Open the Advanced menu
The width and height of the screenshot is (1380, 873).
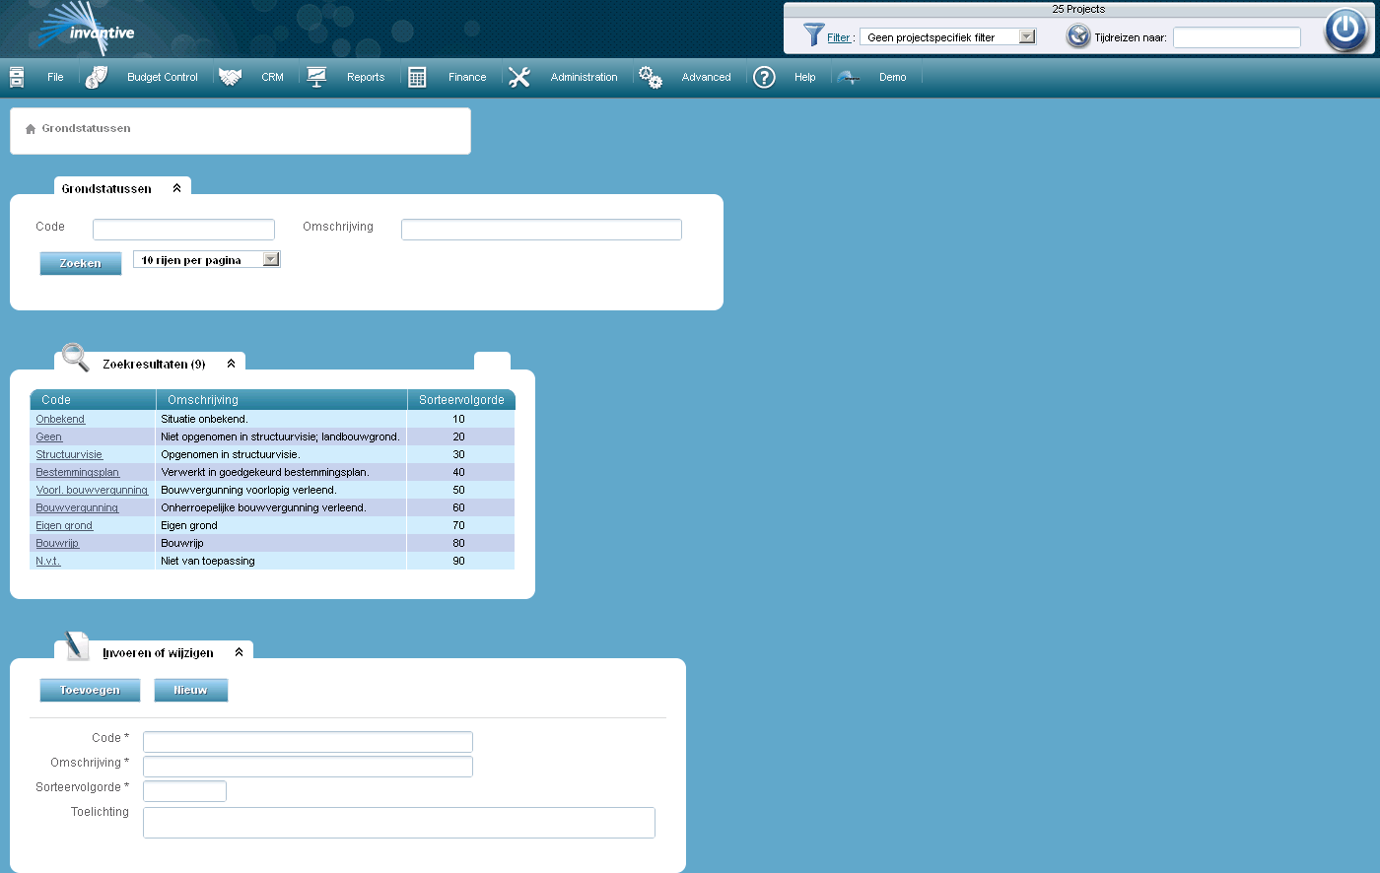(x=707, y=77)
